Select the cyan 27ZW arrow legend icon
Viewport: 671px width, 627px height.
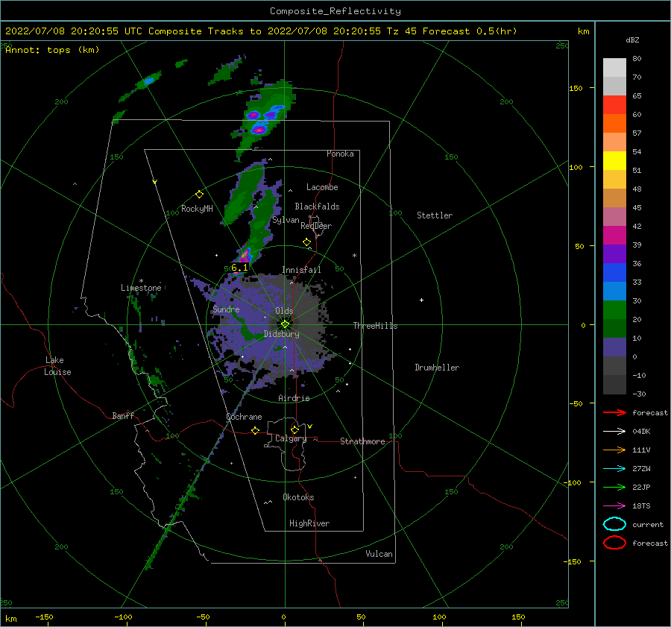614,469
